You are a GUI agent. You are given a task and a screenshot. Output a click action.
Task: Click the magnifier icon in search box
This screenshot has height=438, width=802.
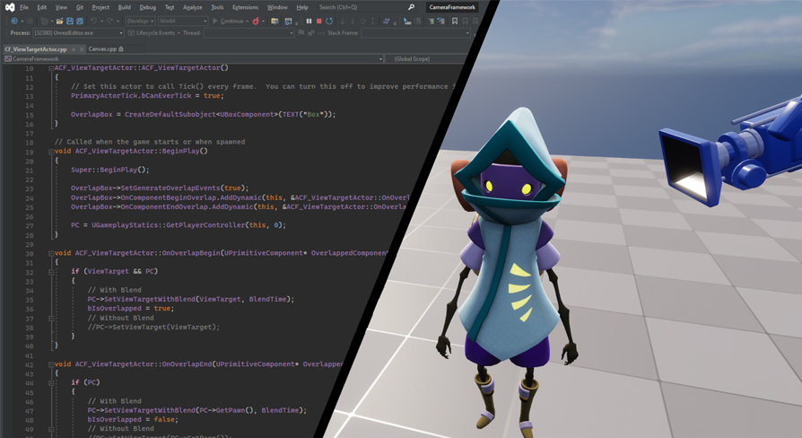[x=411, y=7]
